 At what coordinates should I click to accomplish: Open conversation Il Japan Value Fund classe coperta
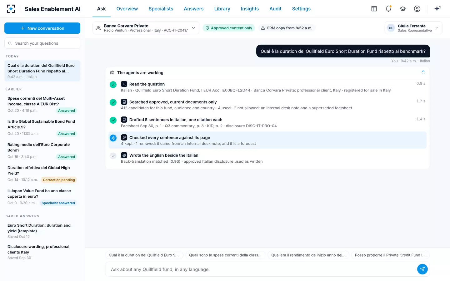(x=42, y=197)
